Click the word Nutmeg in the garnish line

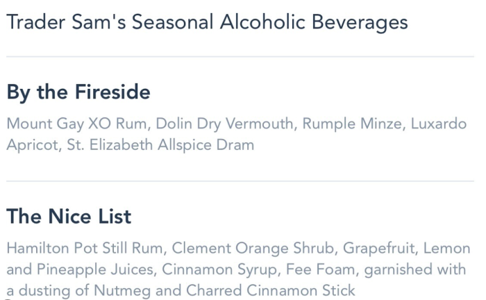pos(122,291)
